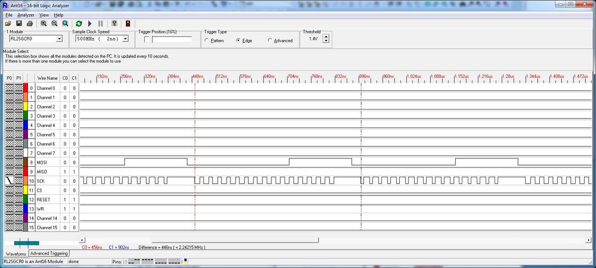596x268 pixels.
Task: Click the falling-edge P0 trigger icon for SCK
Action: click(x=10, y=181)
